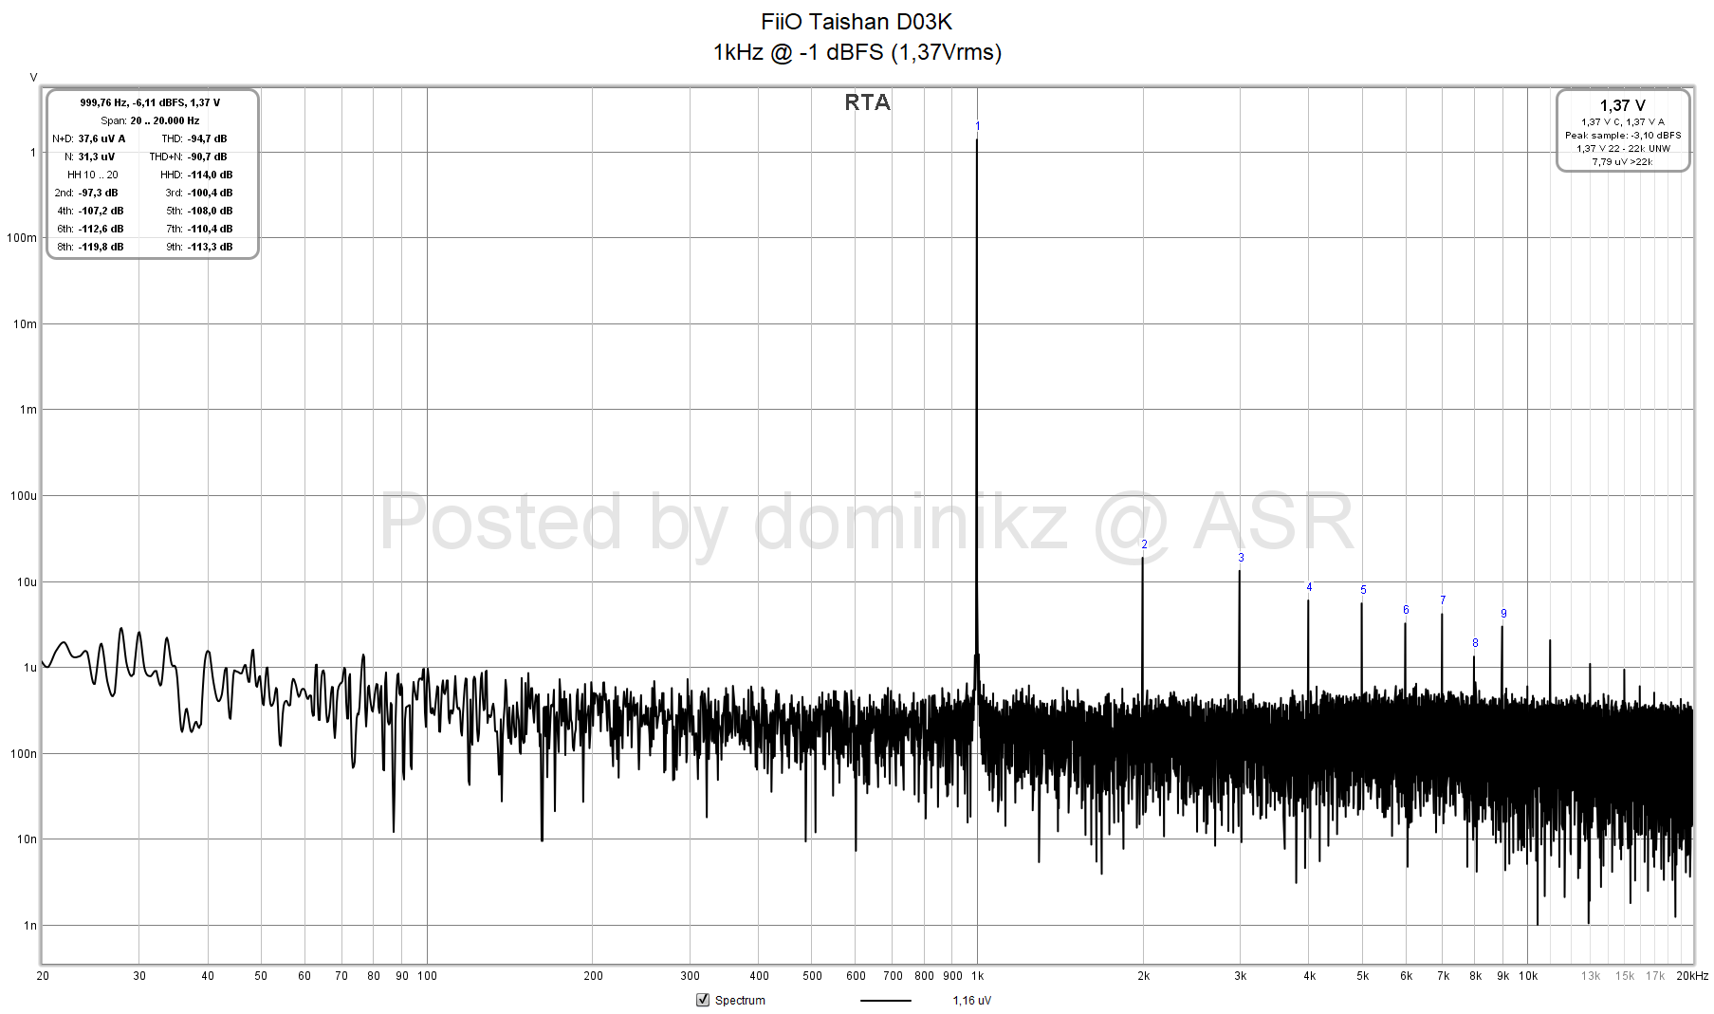Viewport: 1714px width, 1014px height.
Task: Click the large 1,37 V voltmeter reading
Action: click(1622, 106)
